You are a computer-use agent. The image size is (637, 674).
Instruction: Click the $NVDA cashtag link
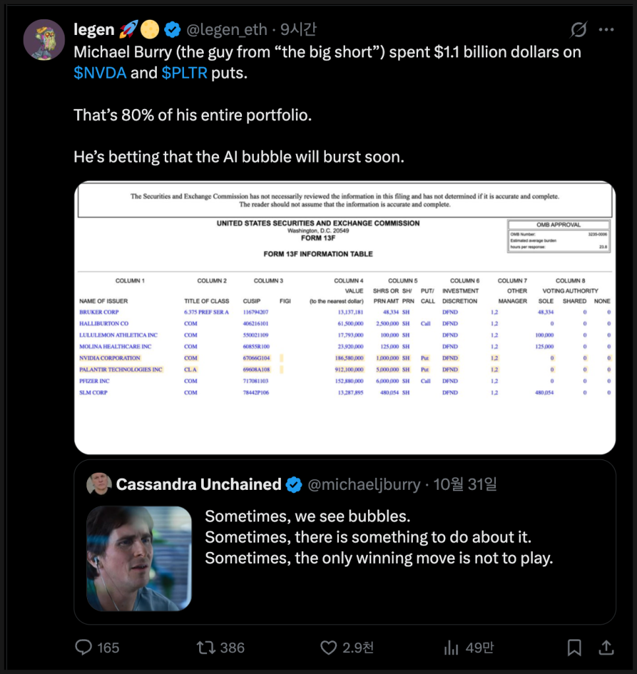(100, 73)
